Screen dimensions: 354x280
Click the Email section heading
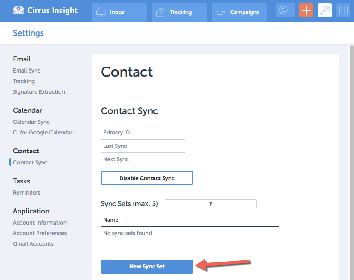point(22,59)
